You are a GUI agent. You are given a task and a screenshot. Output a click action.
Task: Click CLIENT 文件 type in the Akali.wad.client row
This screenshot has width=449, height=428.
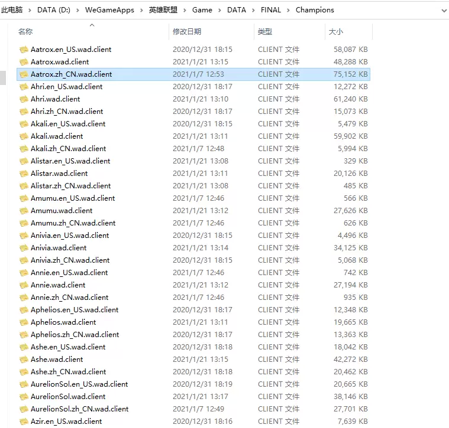(279, 136)
